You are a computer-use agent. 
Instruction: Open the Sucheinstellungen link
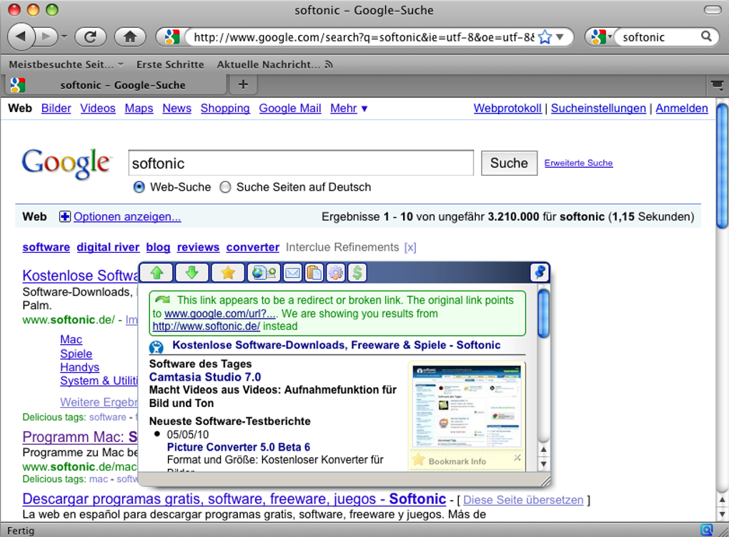(598, 109)
